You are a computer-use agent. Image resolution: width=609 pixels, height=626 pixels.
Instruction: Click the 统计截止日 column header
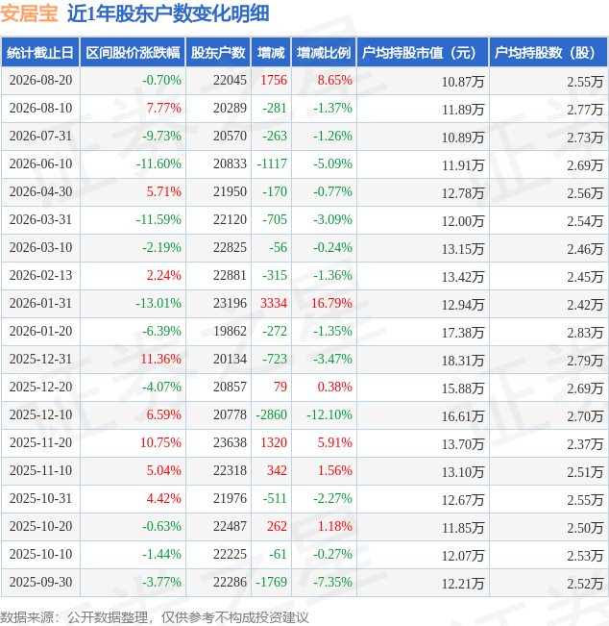pos(40,52)
